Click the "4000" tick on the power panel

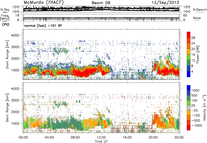point(15,35)
